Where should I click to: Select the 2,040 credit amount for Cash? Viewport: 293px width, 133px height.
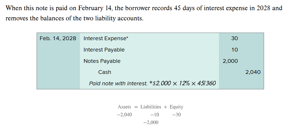(x=253, y=72)
